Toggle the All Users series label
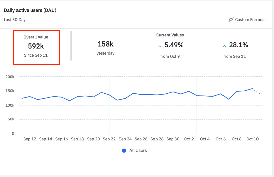Image resolution: width=274 pixels, height=177 pixels. click(138, 151)
